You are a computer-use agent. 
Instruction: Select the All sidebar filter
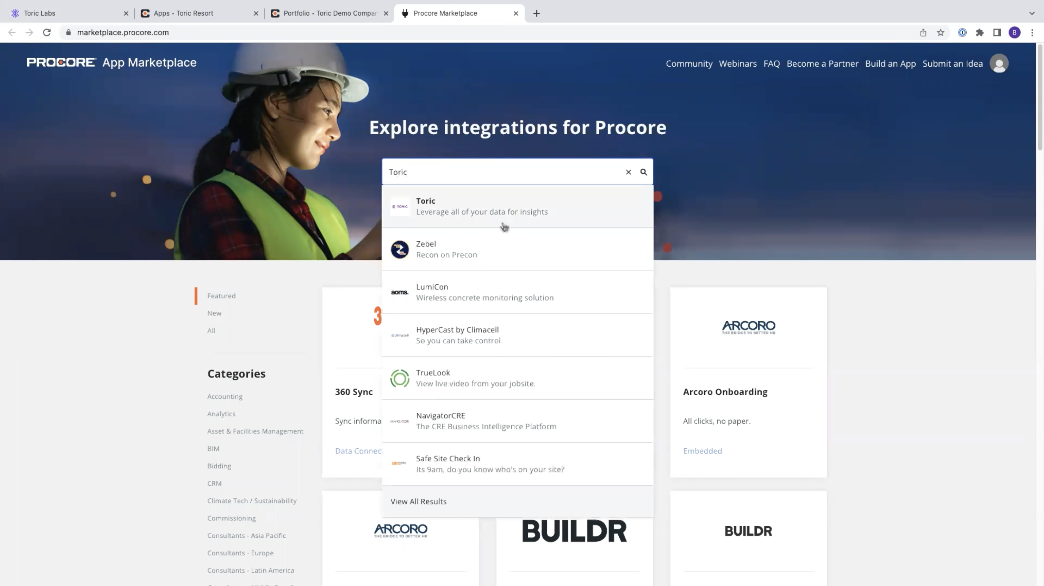[x=211, y=331]
